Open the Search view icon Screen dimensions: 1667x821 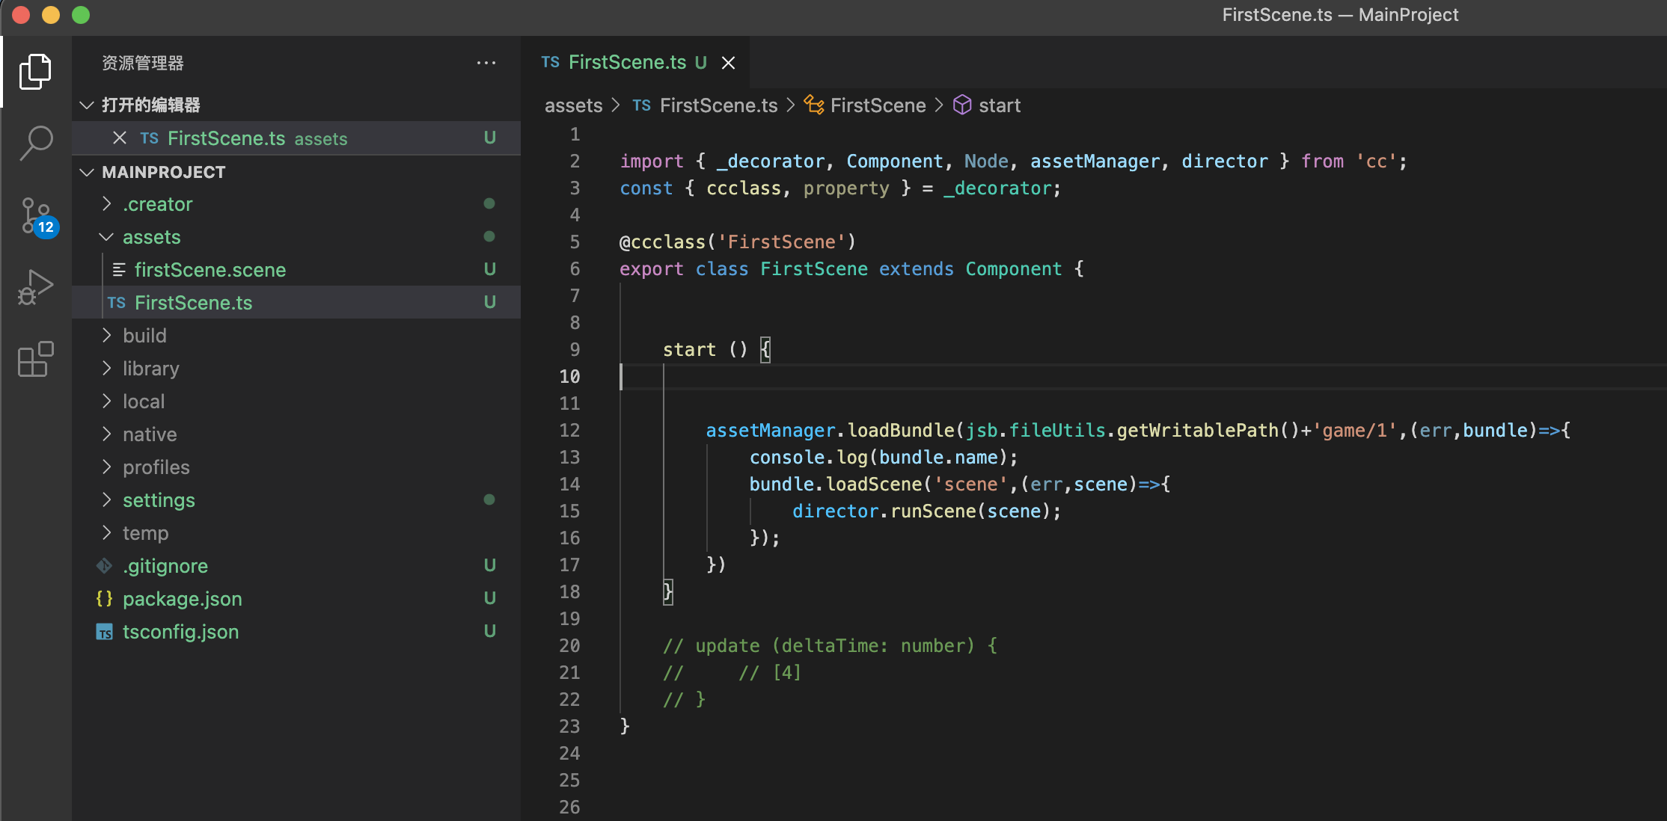pos(35,142)
